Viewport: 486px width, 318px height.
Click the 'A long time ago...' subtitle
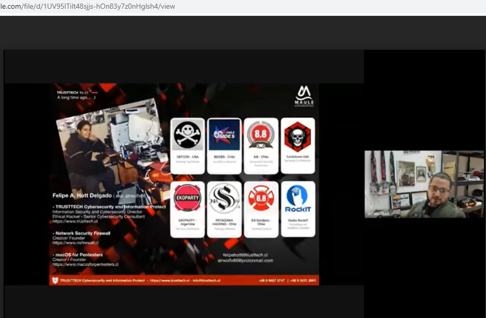click(76, 97)
